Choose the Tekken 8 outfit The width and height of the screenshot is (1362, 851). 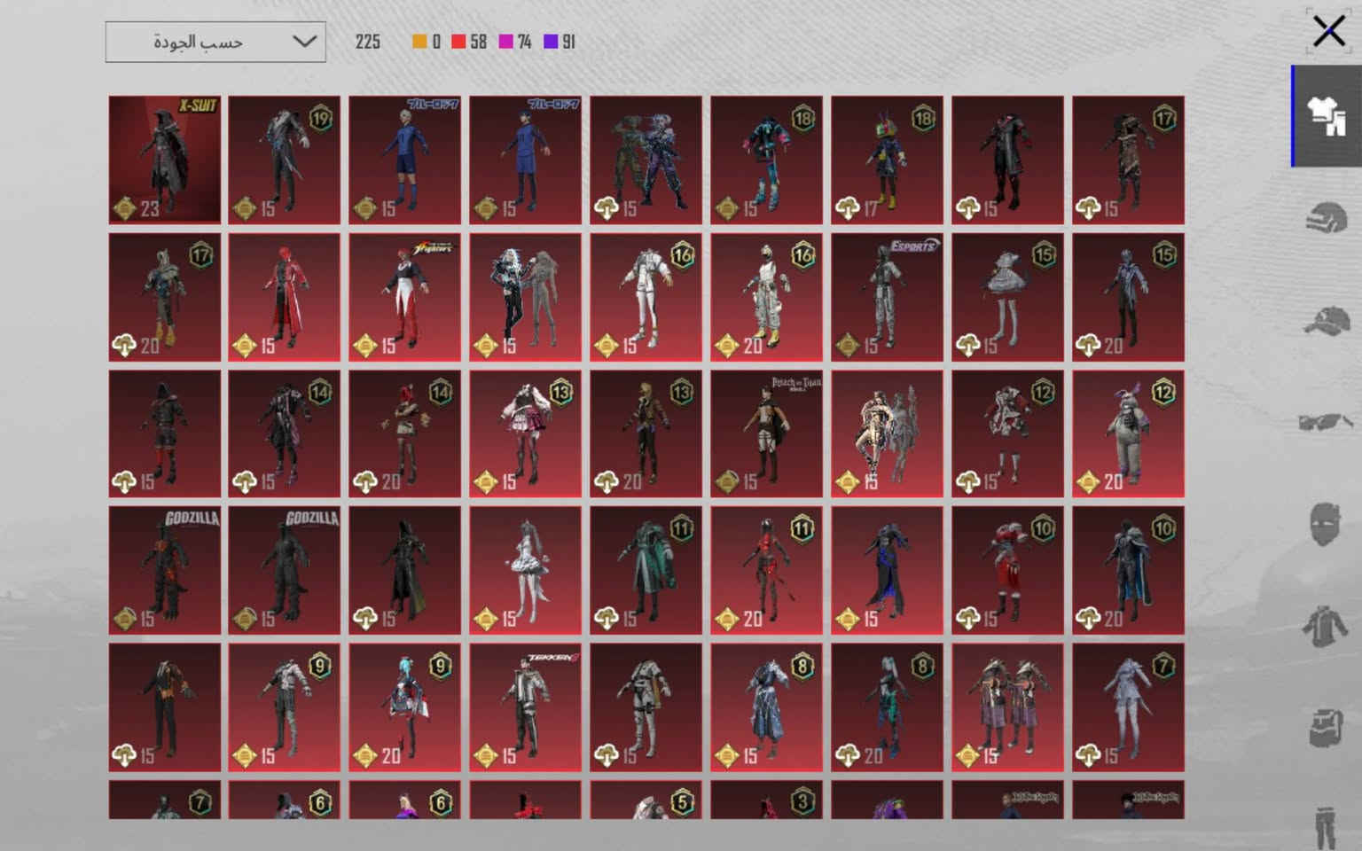click(x=525, y=707)
